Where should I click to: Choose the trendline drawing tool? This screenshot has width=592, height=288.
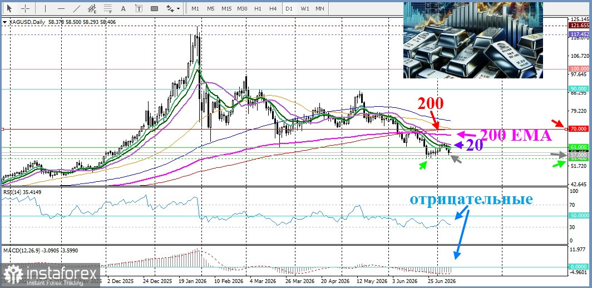77,8
